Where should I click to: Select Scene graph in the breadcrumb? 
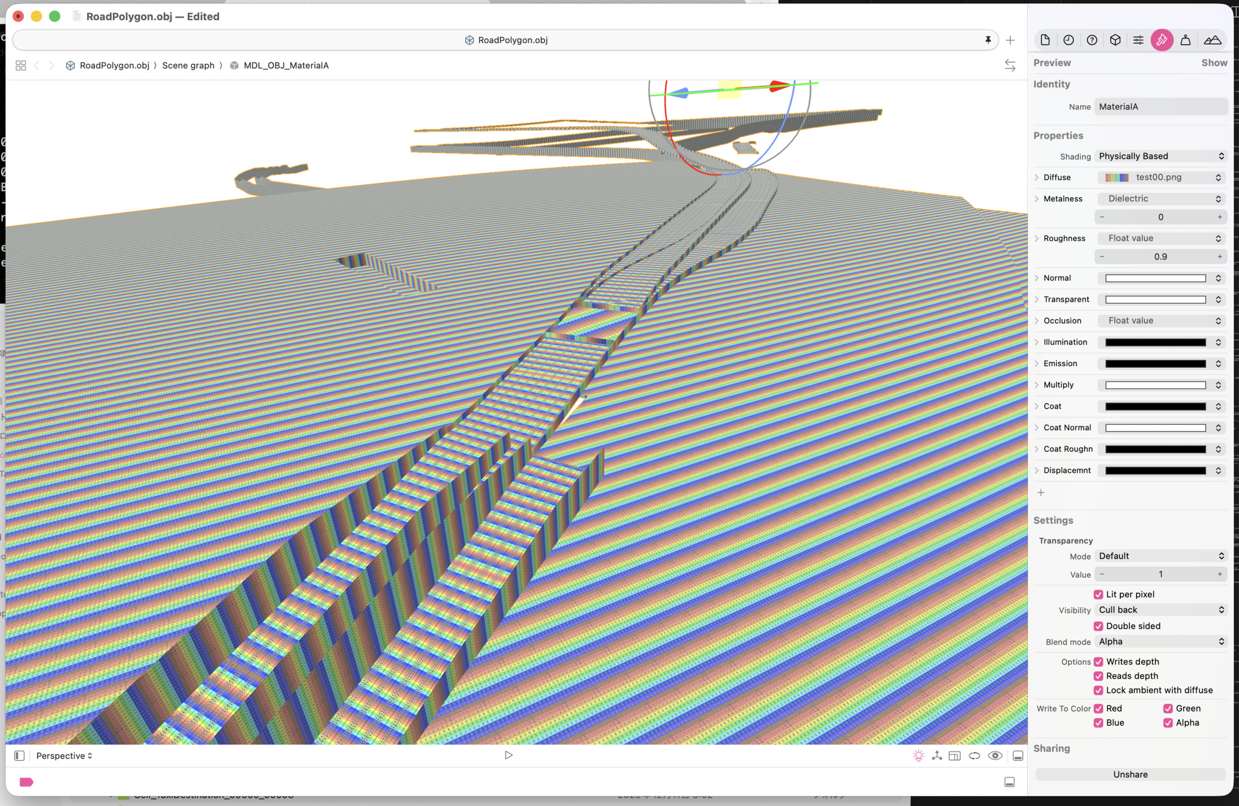(x=188, y=65)
